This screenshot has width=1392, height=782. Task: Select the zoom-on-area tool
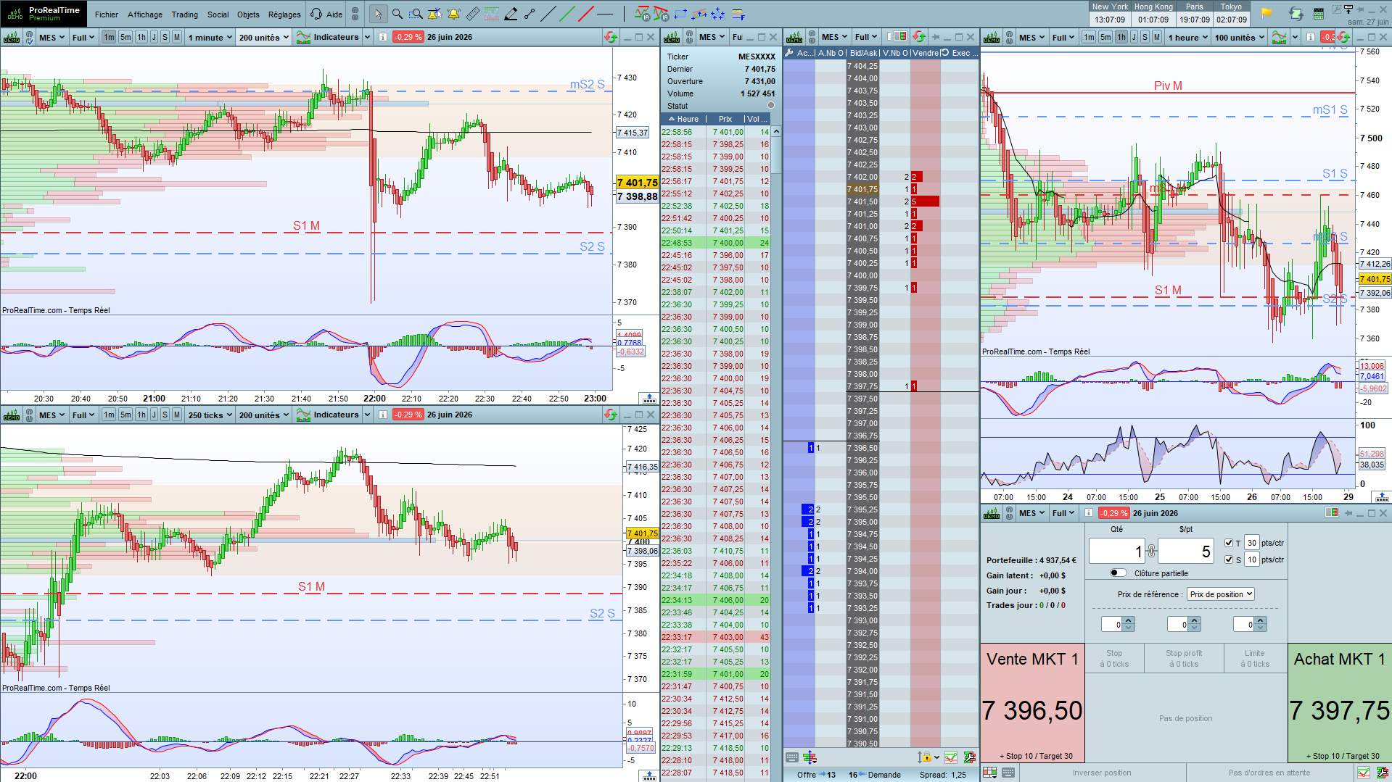coord(416,14)
